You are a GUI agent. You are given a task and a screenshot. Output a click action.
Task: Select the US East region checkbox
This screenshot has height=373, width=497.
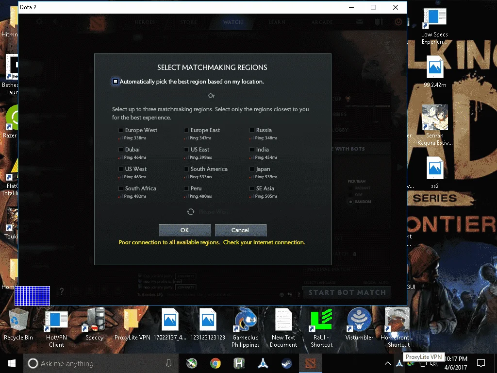pos(186,150)
